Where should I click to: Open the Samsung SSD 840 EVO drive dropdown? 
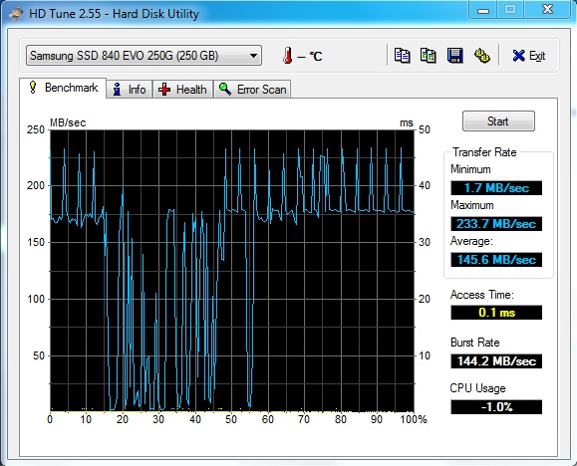[x=144, y=56]
